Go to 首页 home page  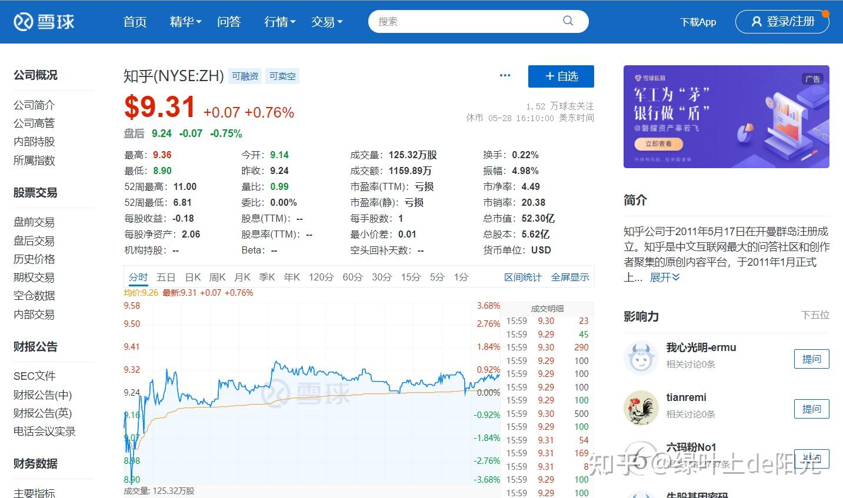click(x=135, y=22)
